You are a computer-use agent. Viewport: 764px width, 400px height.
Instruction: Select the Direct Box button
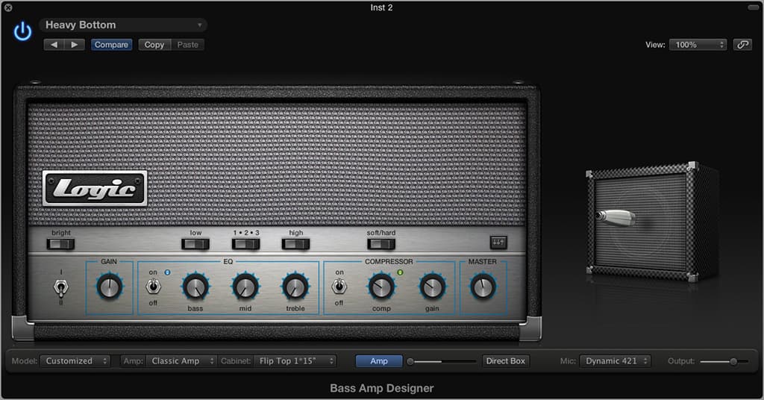[x=505, y=361]
